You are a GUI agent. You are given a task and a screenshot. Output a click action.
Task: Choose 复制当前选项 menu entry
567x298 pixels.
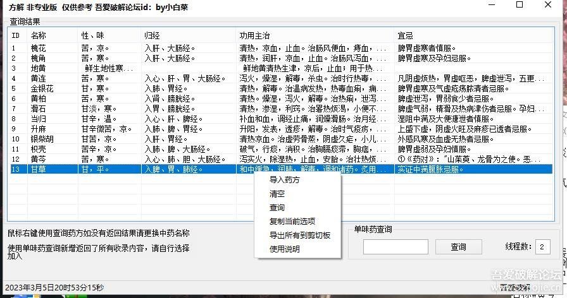(x=292, y=221)
